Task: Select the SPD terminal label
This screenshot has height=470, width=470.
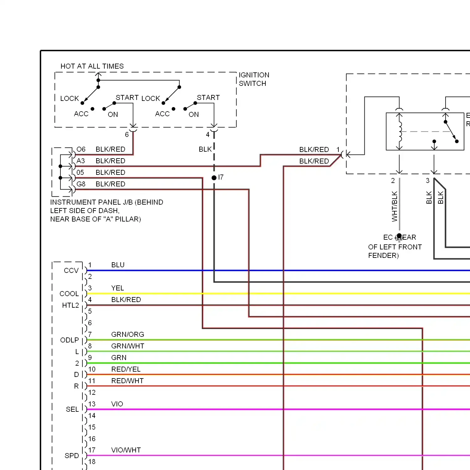Action: click(x=72, y=456)
